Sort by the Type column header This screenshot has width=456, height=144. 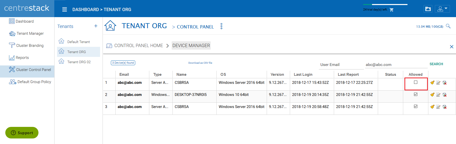[157, 75]
